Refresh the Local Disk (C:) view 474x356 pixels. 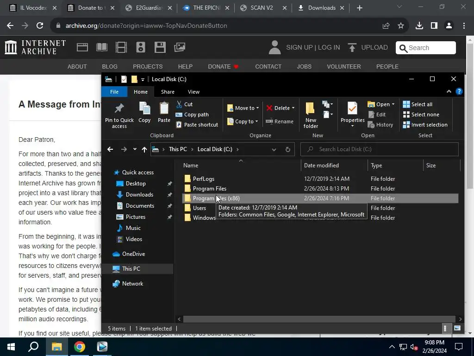[x=288, y=149]
